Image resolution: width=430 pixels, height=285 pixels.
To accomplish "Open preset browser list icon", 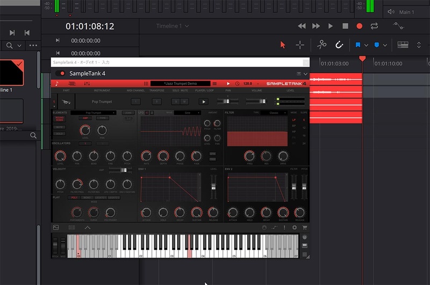I will pos(146,84).
